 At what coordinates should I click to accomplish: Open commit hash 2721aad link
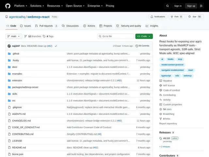pyautogui.click(x=117, y=46)
